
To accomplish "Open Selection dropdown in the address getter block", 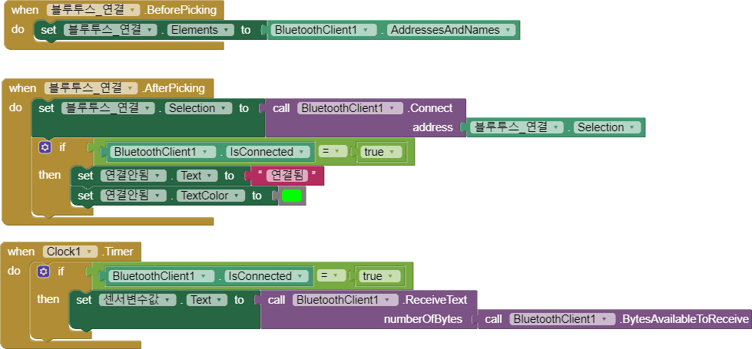I will [607, 127].
